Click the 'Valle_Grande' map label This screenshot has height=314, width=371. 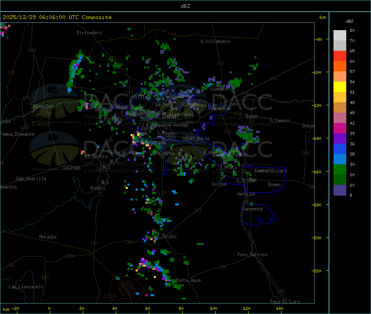tap(122, 152)
